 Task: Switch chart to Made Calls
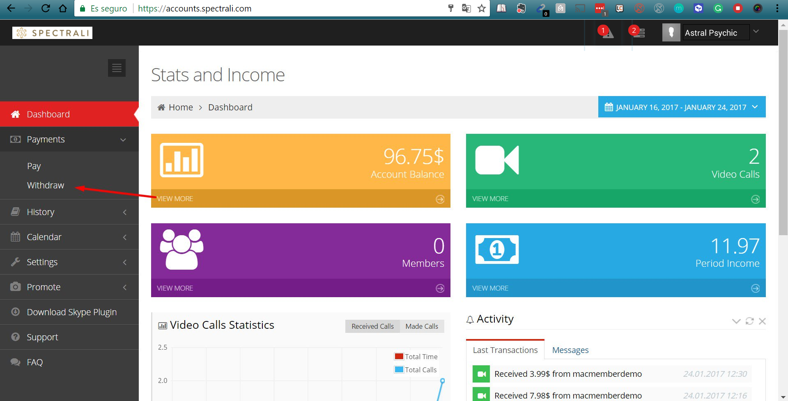tap(422, 326)
